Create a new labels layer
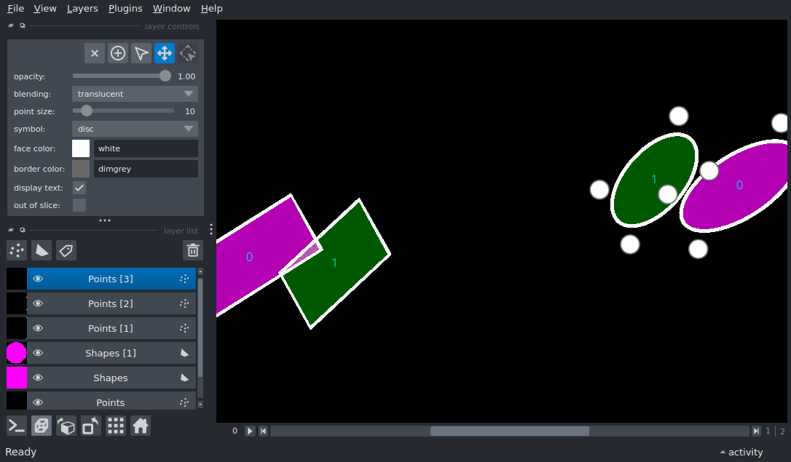 click(66, 250)
